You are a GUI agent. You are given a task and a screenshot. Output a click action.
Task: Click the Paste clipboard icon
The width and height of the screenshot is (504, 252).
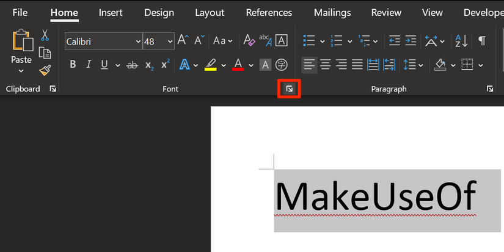click(x=23, y=40)
